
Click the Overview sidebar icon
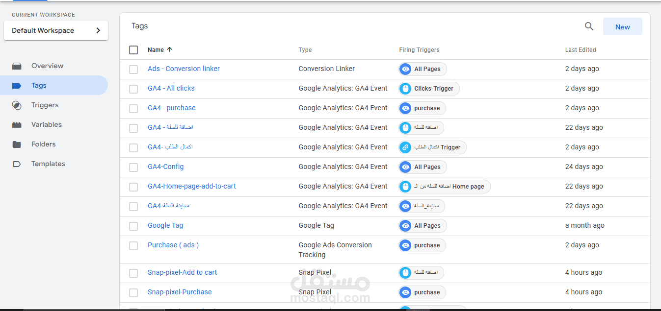17,66
